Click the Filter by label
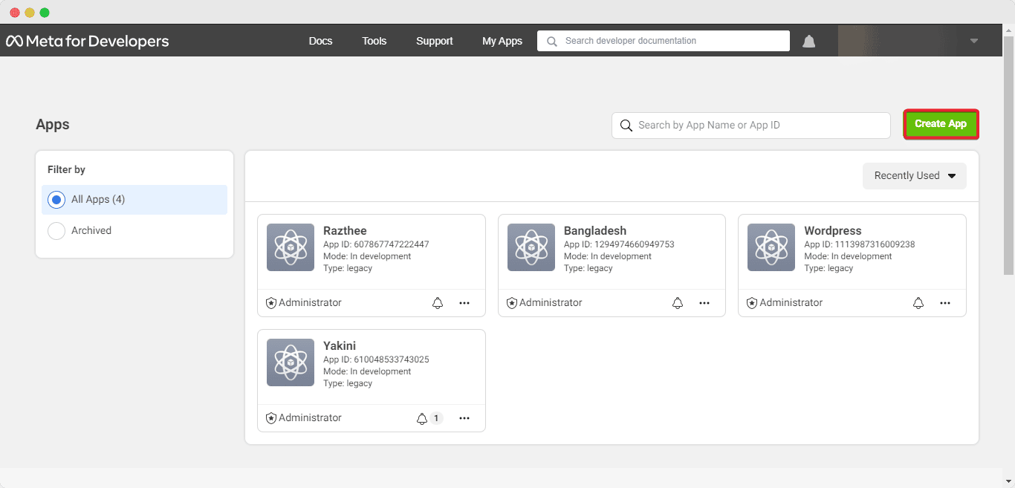1015x488 pixels. point(66,170)
